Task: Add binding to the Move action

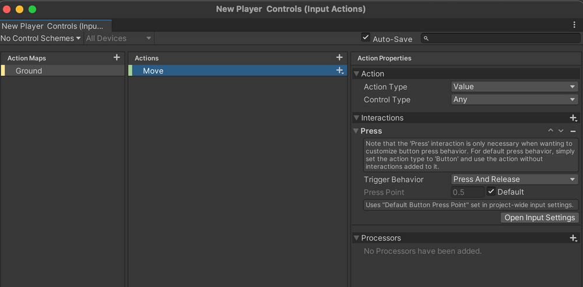Action: pos(340,70)
